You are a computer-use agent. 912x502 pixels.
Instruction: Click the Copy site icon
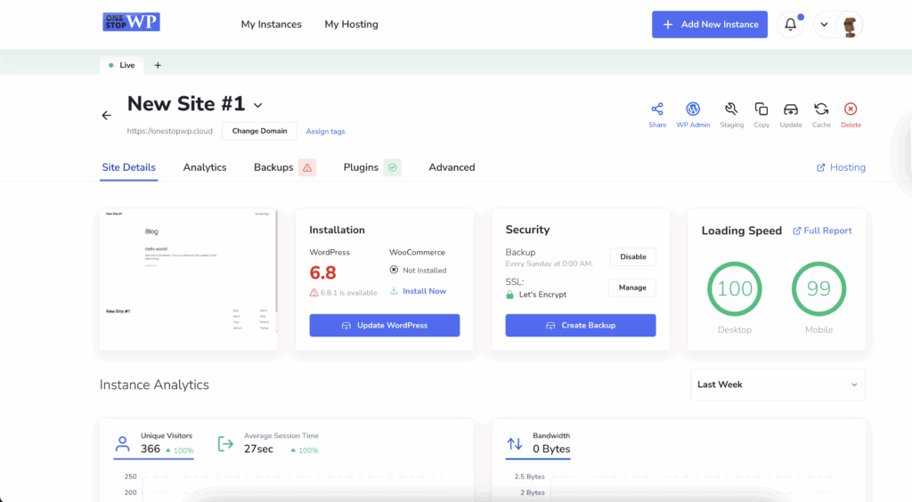tap(761, 109)
